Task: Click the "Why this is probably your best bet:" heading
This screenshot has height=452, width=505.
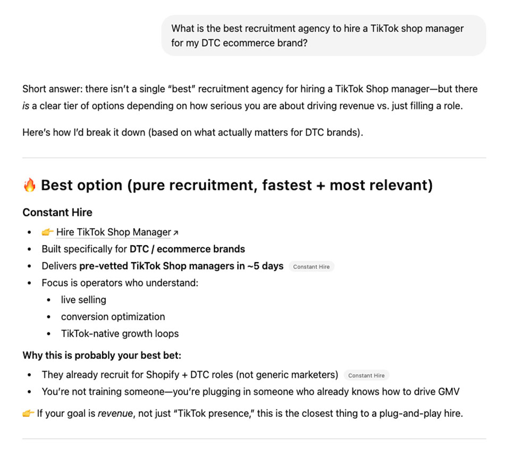Action: 102,355
